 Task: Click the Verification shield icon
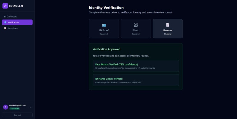(5, 23)
